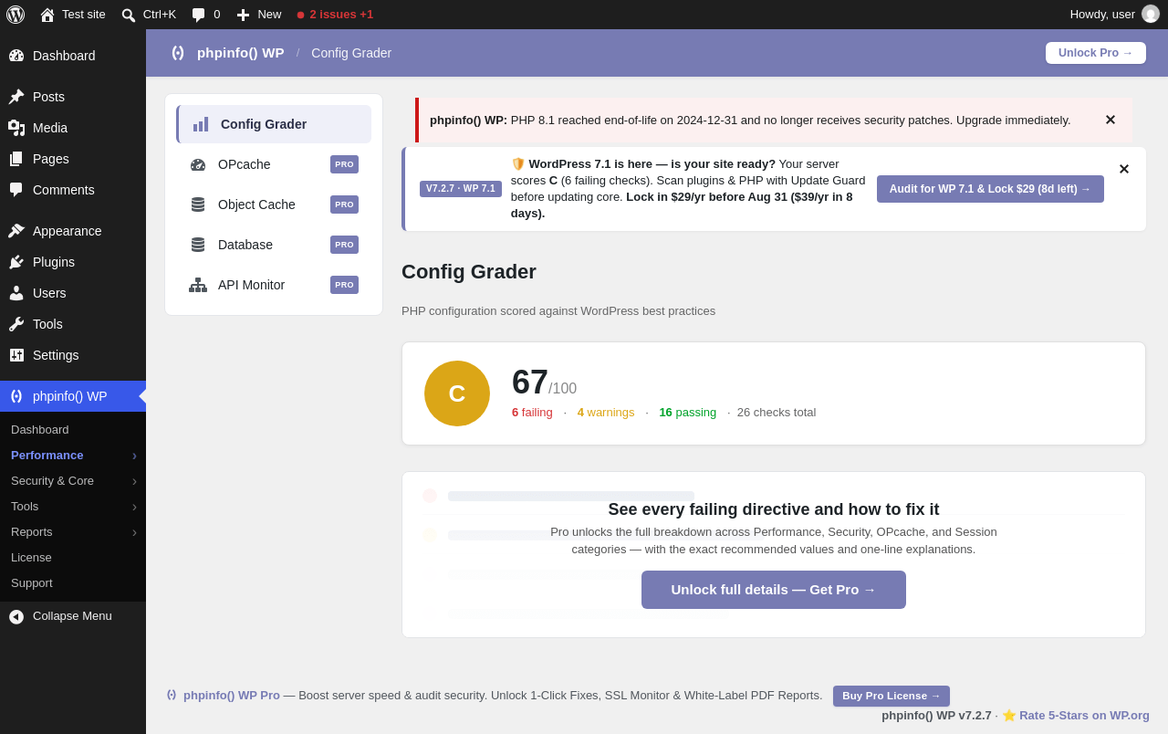This screenshot has width=1168, height=734.
Task: Open the Ctrl+K search icon
Action: (129, 15)
